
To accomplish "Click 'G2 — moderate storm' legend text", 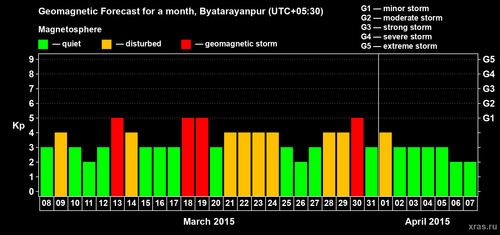I will pyautogui.click(x=402, y=18).
